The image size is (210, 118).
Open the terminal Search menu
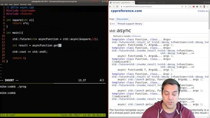(x=16, y=4)
